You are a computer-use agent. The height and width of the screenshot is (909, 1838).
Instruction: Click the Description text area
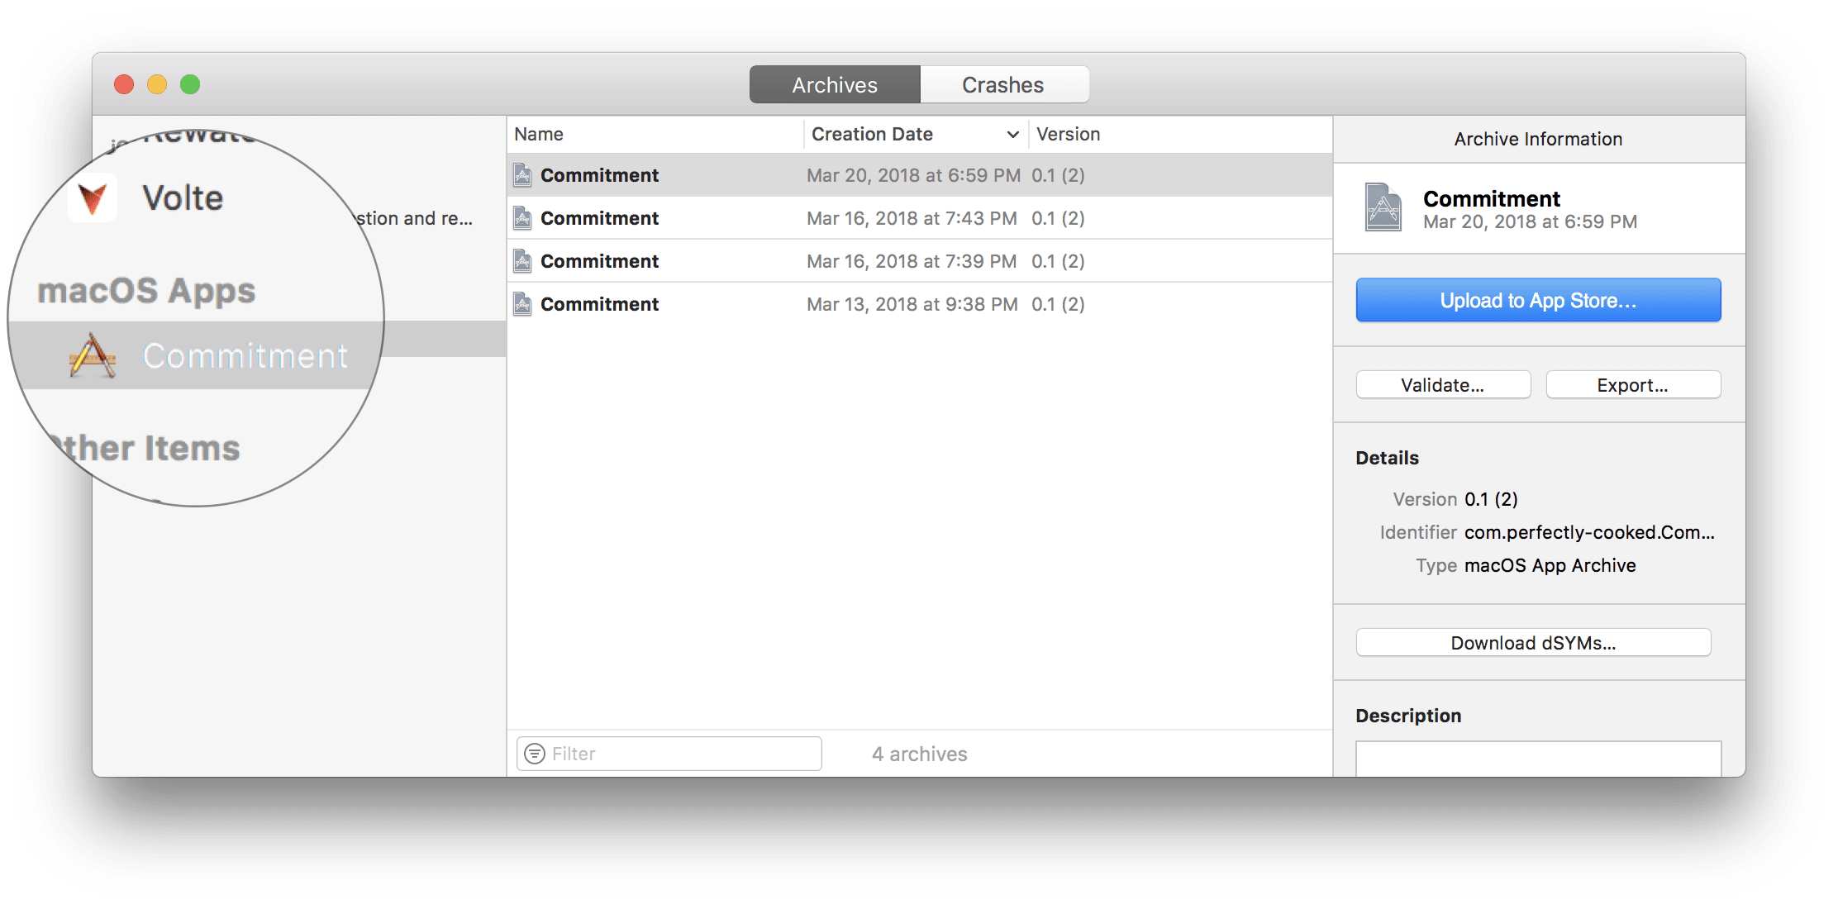pos(1538,759)
